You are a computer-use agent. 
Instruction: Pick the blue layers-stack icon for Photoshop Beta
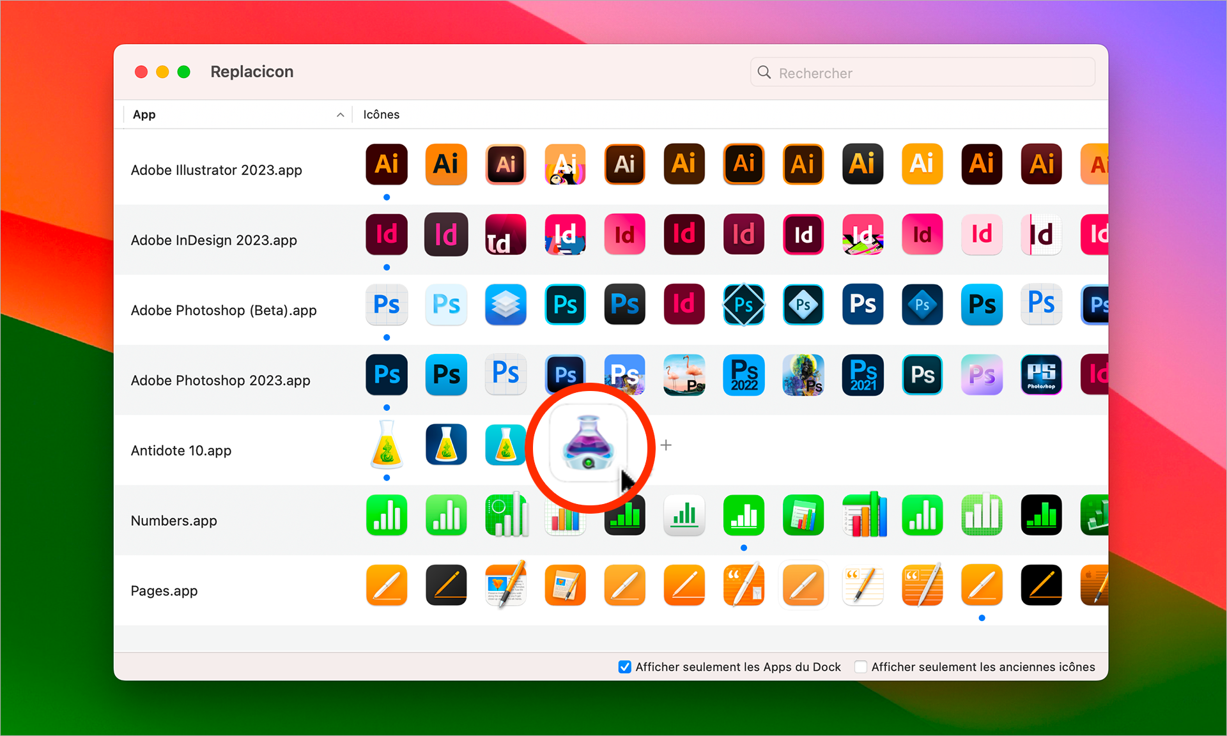coord(505,305)
